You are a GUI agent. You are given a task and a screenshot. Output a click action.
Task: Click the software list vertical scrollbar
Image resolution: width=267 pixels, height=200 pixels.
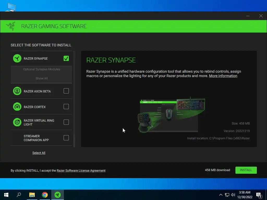pyautogui.click(x=74, y=99)
